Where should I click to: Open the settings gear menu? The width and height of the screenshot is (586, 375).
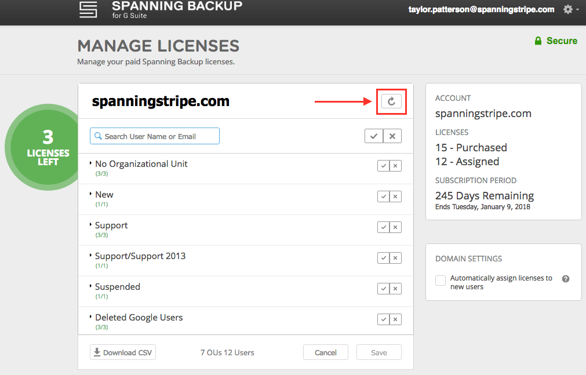pos(568,9)
